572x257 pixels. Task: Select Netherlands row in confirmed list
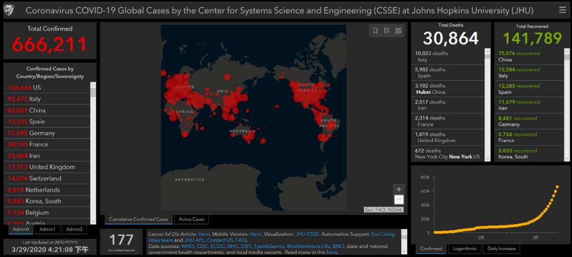(x=47, y=190)
